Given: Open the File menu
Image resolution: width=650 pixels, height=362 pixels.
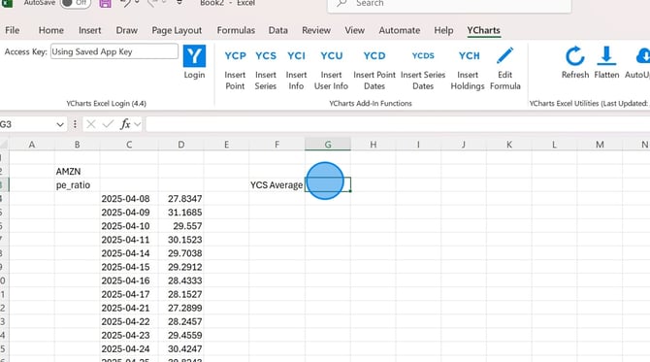Looking at the screenshot, I should coord(12,30).
